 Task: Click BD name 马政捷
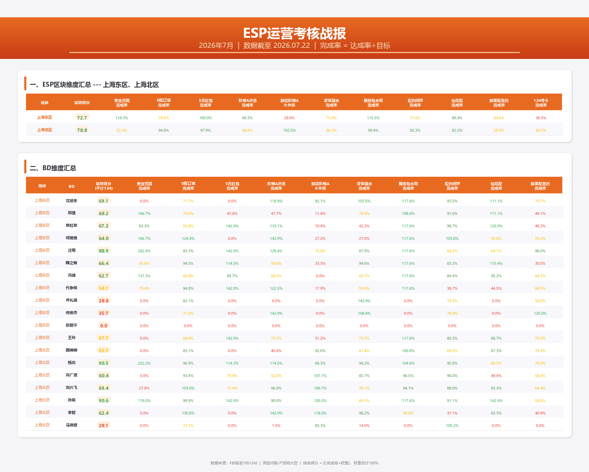pyautogui.click(x=72, y=425)
